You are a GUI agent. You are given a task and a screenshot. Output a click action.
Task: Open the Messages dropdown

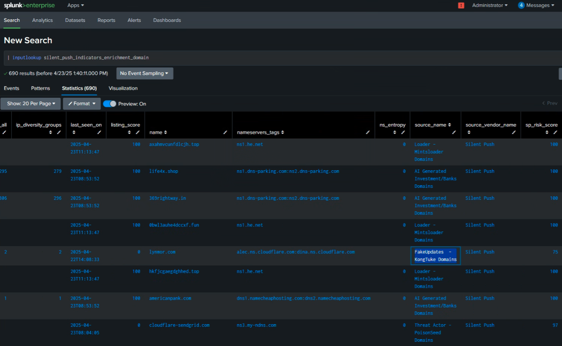pos(540,6)
